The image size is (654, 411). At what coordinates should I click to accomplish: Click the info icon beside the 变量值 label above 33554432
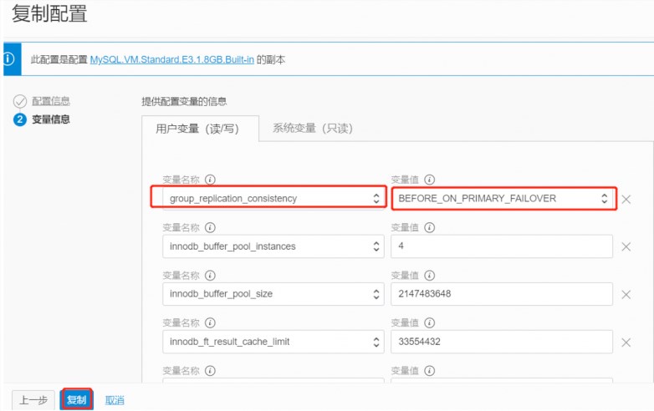click(430, 322)
